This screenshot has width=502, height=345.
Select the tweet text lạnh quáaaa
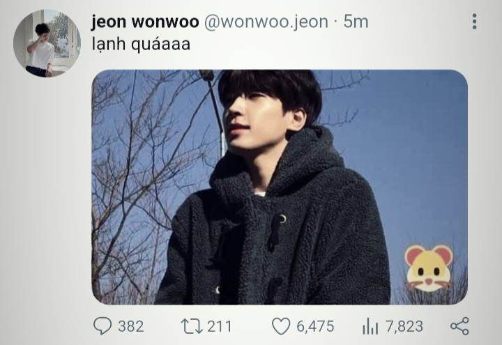pos(141,44)
